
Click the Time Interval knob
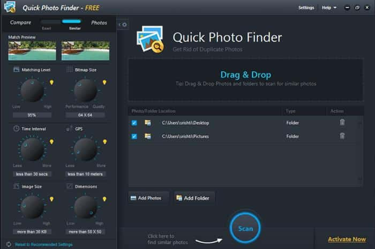[x=32, y=149]
